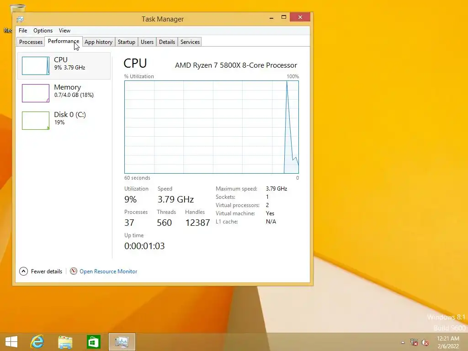Click the processes count 37
The width and height of the screenshot is (468, 351).
[129, 223]
